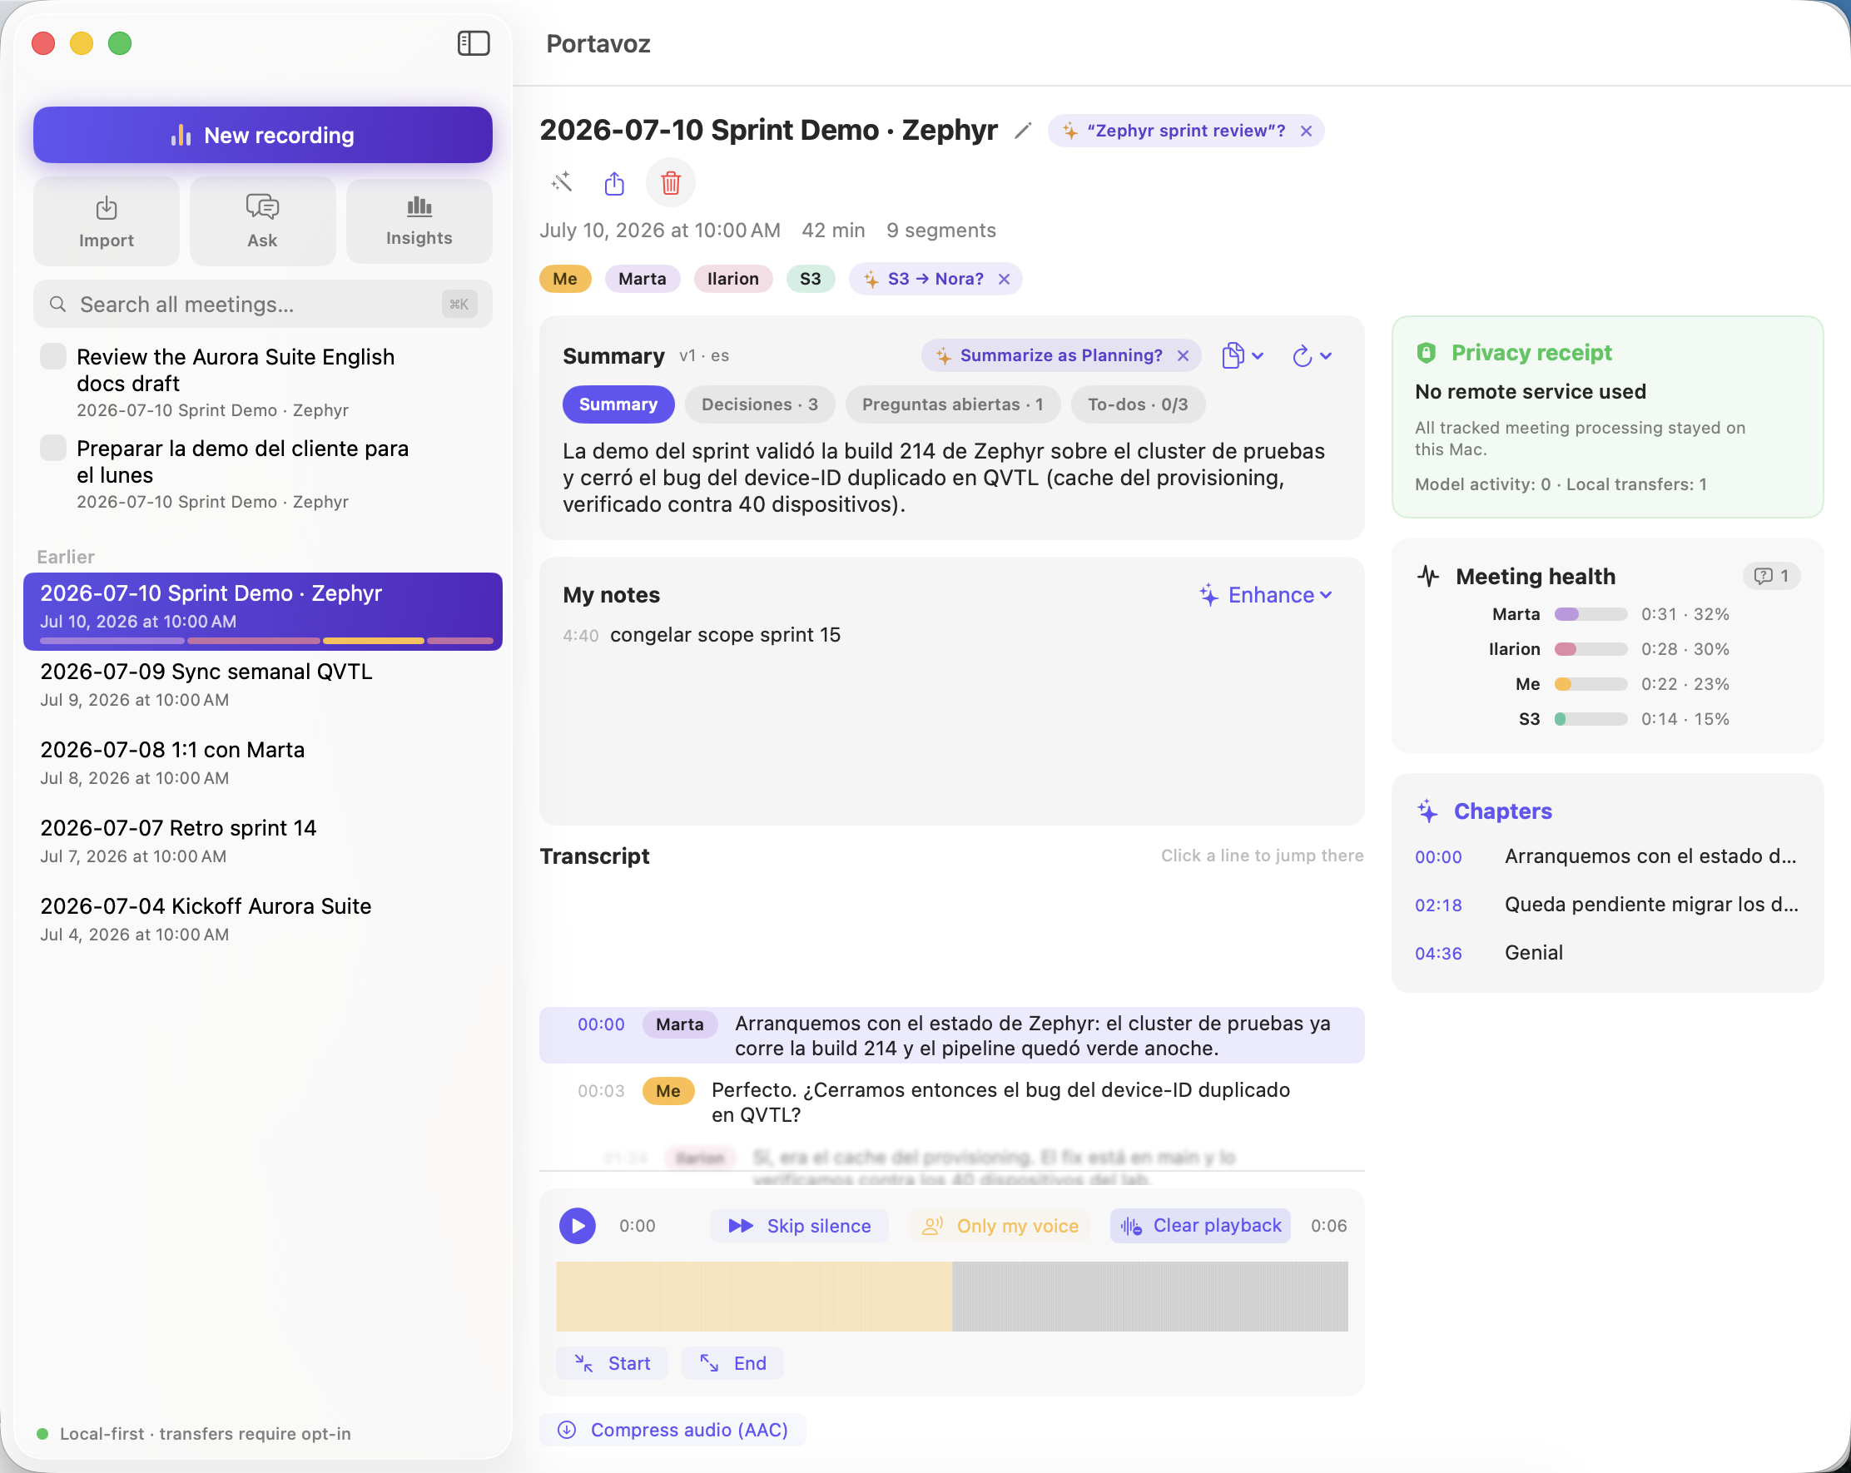Open the copy summary dropdown

[x=1243, y=355]
